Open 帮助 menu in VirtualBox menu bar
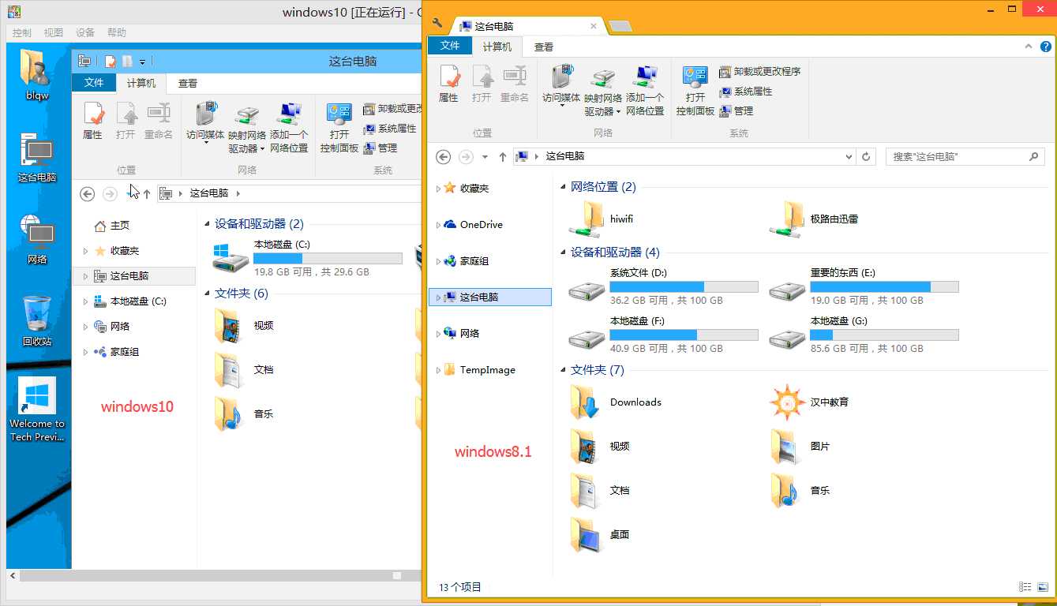The width and height of the screenshot is (1057, 606). [117, 32]
